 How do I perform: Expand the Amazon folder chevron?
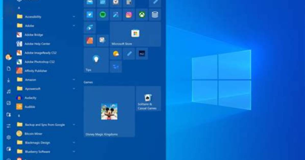[x=74, y=80]
